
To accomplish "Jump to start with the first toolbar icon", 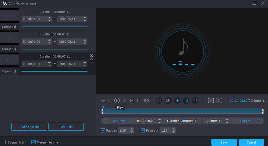I will coord(103,100).
